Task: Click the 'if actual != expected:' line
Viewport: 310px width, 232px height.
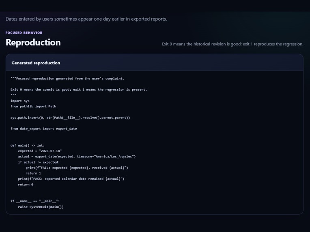Action: [x=39, y=162]
